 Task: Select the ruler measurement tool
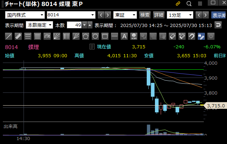tap(18, 36)
